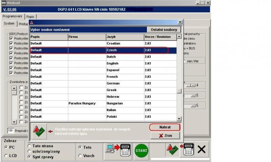
Task: Select the Vsech radio button
Action: tap(80, 156)
